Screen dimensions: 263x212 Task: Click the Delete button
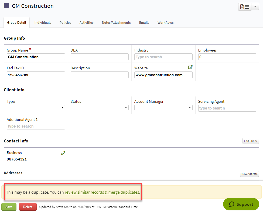tap(28, 207)
